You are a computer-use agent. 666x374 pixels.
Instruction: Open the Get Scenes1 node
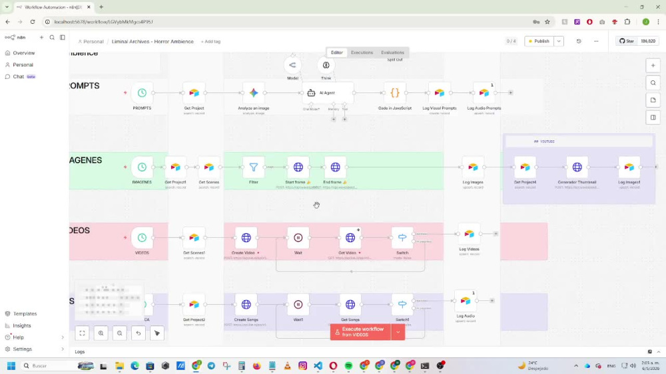click(x=194, y=238)
